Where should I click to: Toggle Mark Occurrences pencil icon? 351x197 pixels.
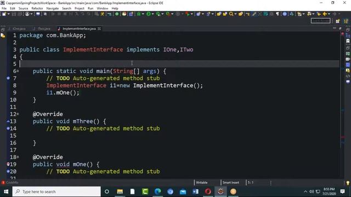click(x=254, y=14)
